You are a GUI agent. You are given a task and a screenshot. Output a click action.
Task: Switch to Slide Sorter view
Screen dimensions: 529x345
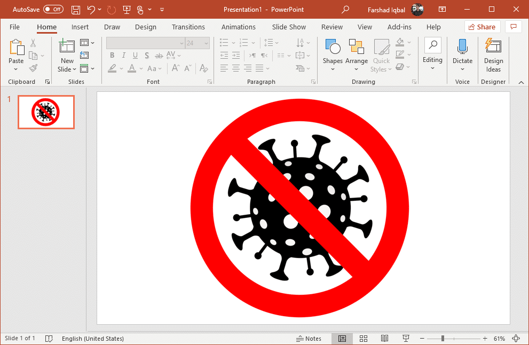click(364, 339)
